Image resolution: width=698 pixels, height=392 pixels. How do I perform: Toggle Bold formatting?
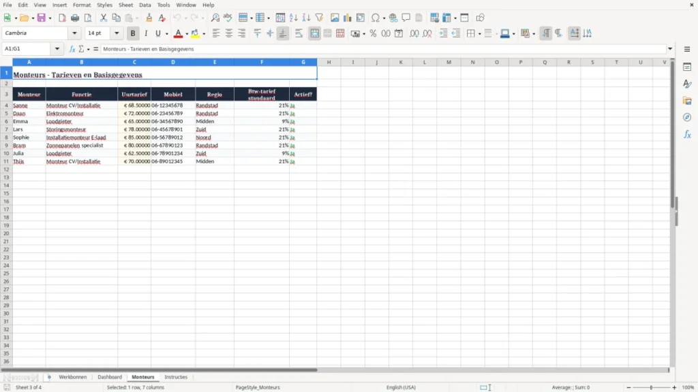click(133, 33)
